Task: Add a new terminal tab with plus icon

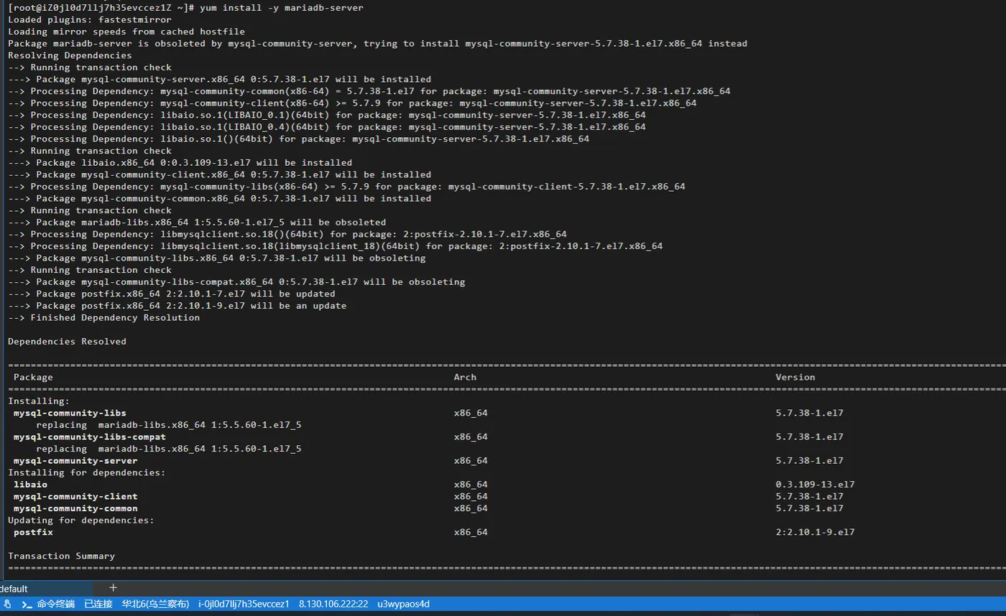Action: 113,587
